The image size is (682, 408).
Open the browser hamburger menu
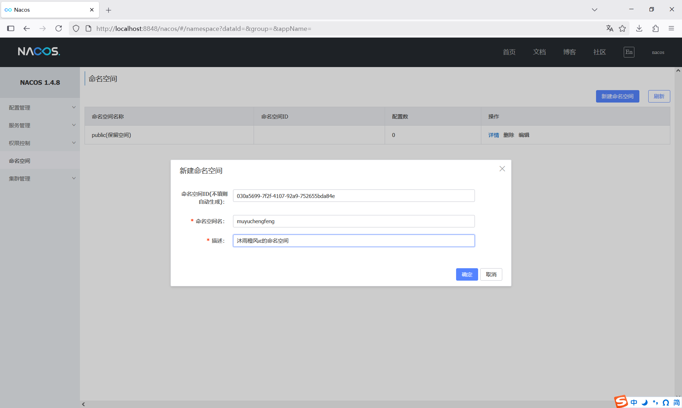pos(671,28)
